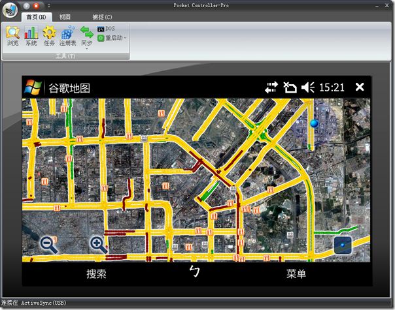This screenshot has width=395, height=310.
Task: Expand the 重启动 dropdown arrow
Action: coord(125,38)
